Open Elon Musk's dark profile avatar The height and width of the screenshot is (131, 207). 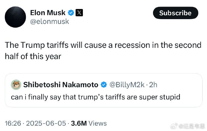pos(15,17)
